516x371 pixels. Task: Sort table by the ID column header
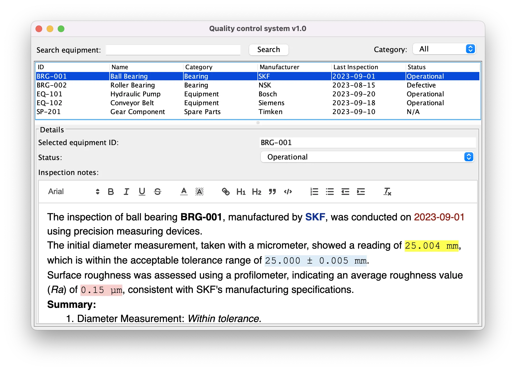click(x=73, y=67)
